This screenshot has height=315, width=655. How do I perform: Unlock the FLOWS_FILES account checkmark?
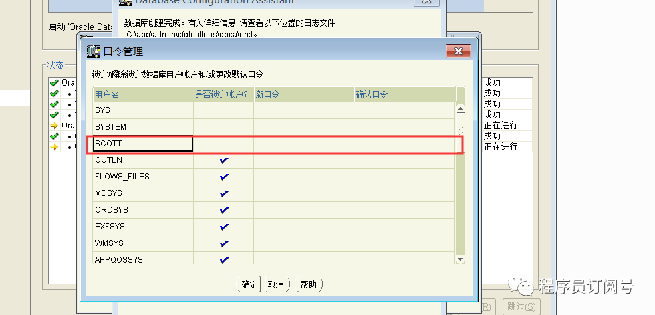coord(224,177)
